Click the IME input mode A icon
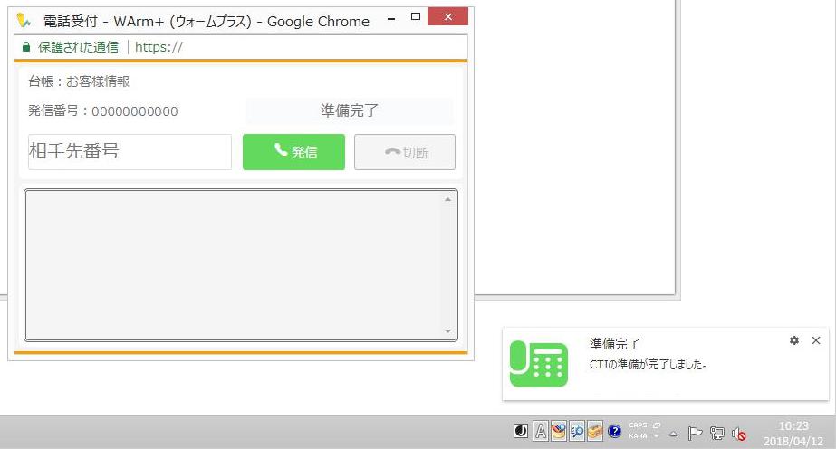The image size is (836, 449). coord(541,431)
